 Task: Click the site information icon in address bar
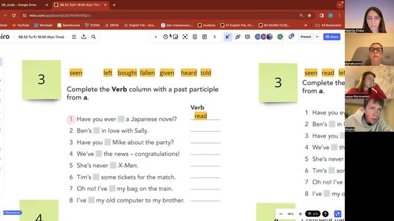25,15
